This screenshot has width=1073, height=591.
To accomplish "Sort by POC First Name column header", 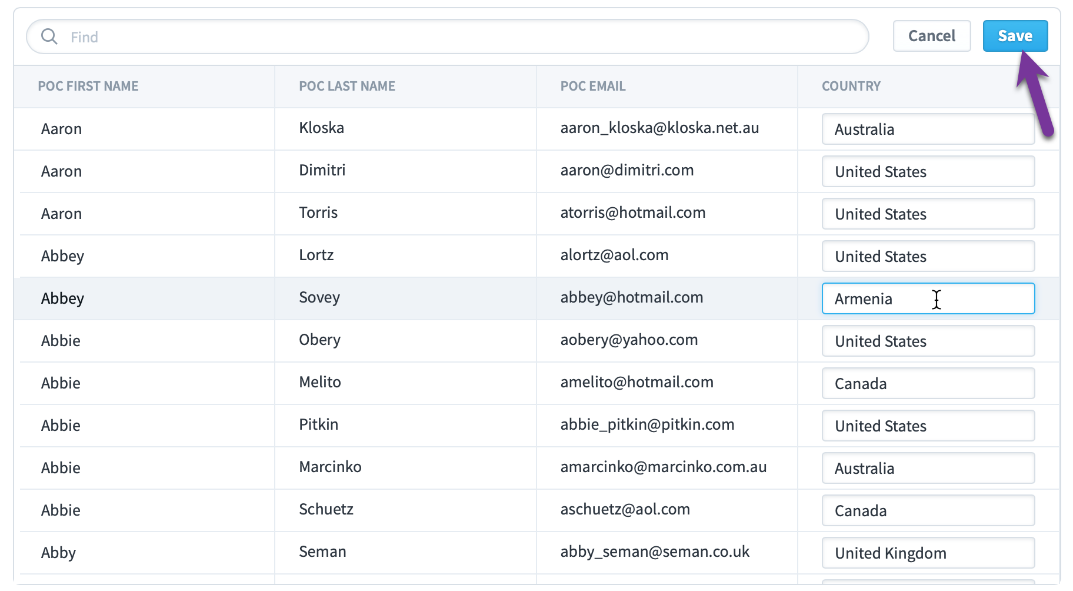I will click(x=88, y=86).
